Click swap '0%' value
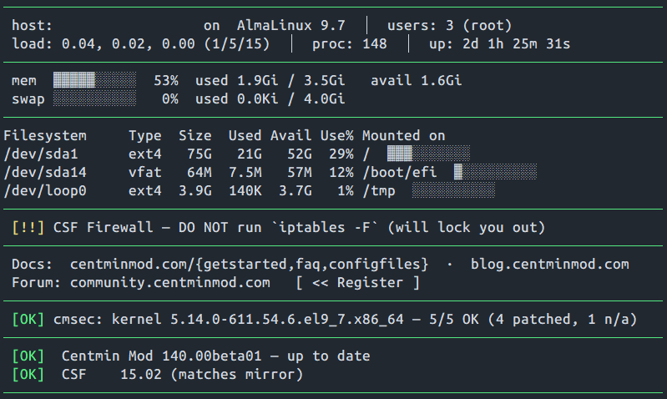 point(170,98)
